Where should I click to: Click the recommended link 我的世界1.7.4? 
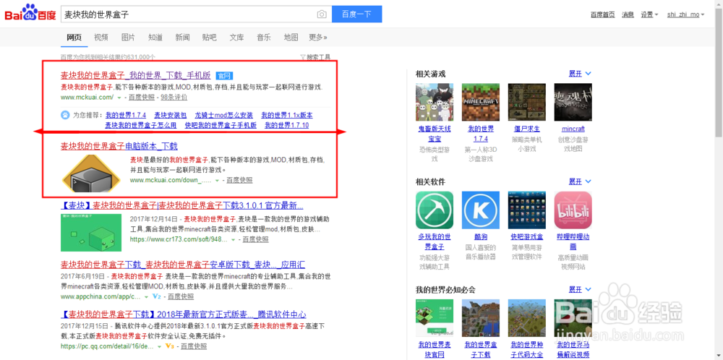click(x=125, y=115)
